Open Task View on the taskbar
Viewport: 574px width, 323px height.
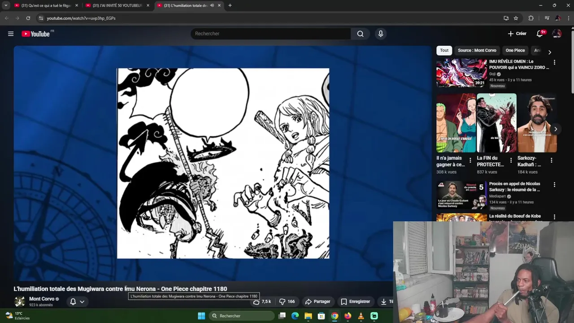pos(282,316)
